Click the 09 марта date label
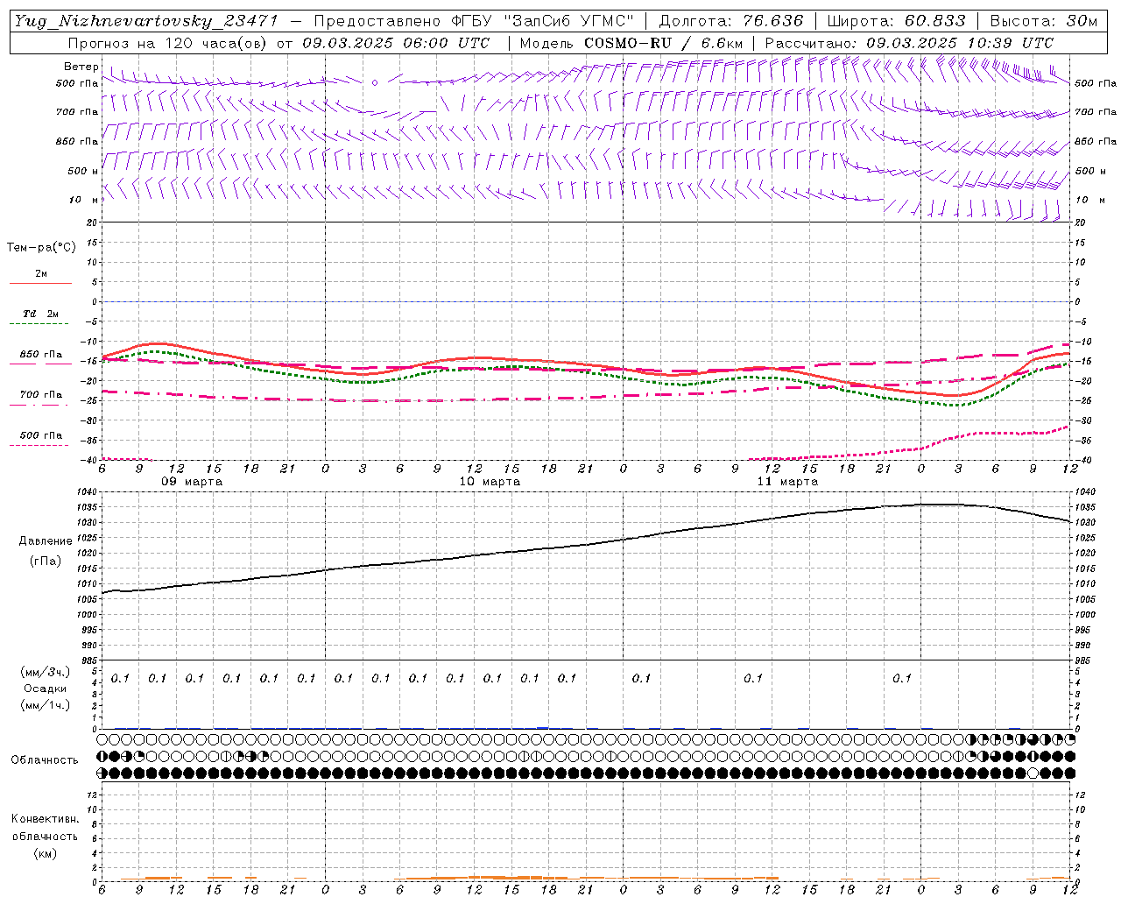The image size is (1121, 897). click(192, 481)
